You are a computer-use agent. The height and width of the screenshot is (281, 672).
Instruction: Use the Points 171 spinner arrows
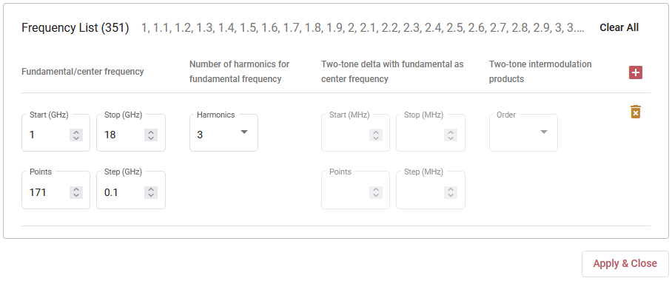(76, 192)
